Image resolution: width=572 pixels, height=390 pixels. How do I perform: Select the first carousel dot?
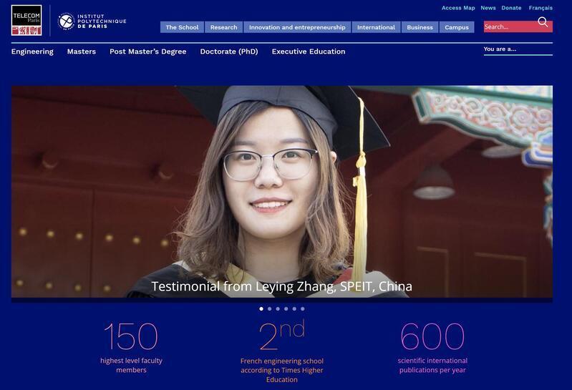pyautogui.click(x=261, y=308)
